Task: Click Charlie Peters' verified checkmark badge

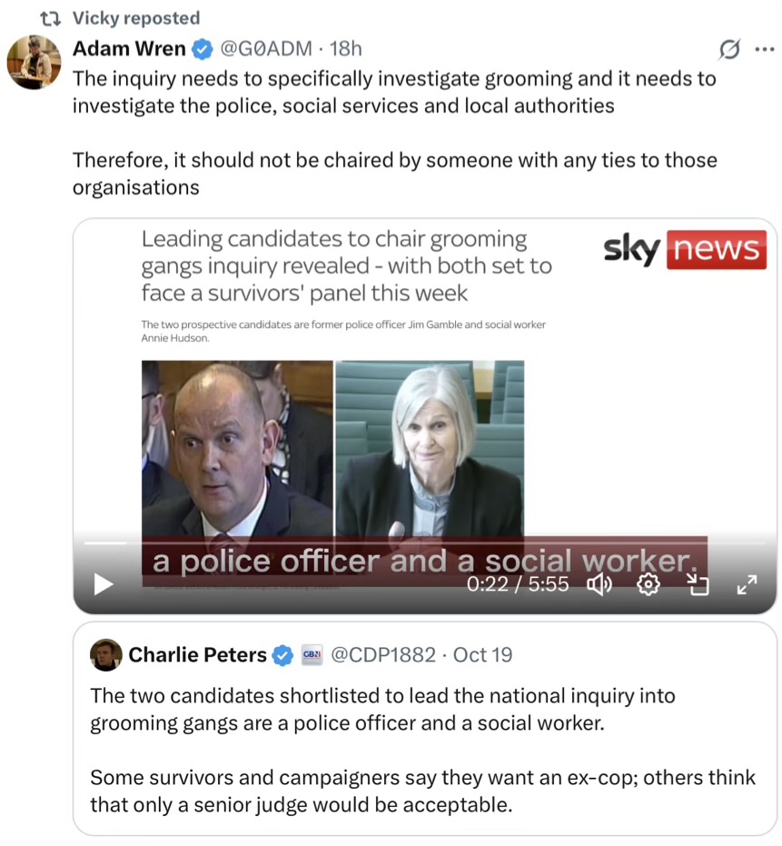Action: coord(282,655)
